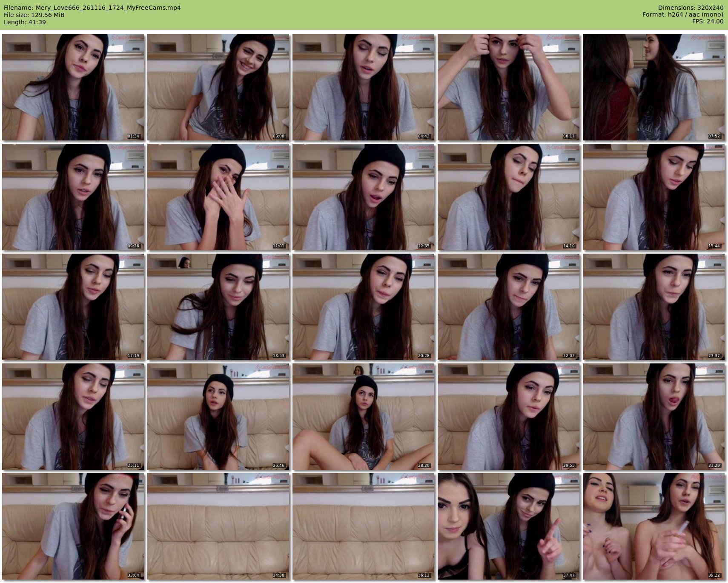The image size is (728, 583).
Task: Select the thumbnail at 12:35
Action: tap(363, 197)
